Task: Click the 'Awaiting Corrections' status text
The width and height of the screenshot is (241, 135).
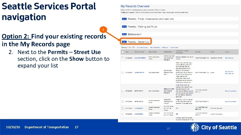Action: [x=216, y=114]
